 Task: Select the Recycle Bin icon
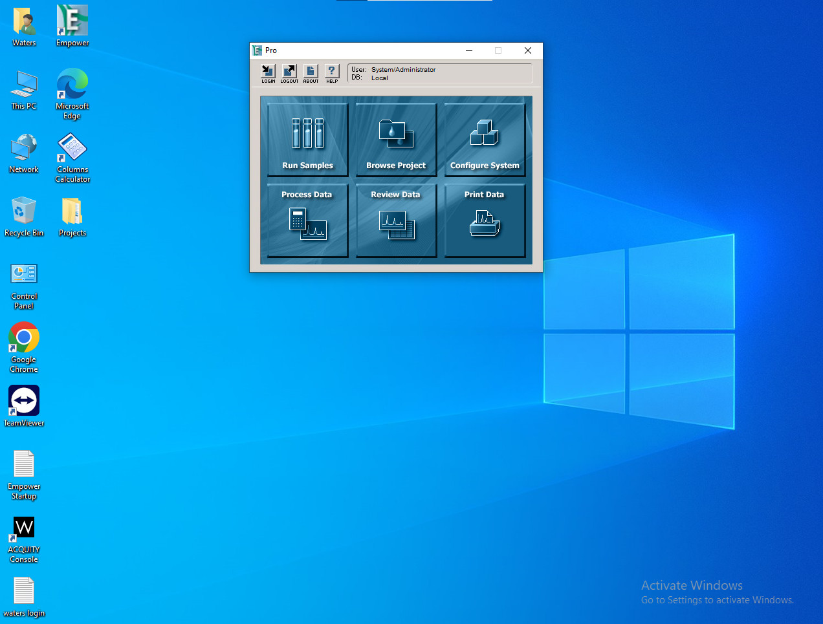tap(25, 217)
